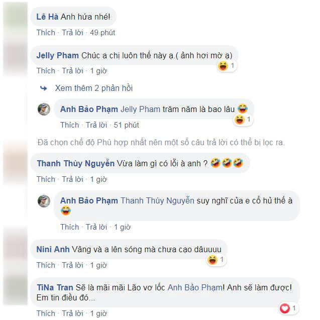Click Thích under Jelly Pham's comment
This screenshot has width=320, height=320.
46,71
